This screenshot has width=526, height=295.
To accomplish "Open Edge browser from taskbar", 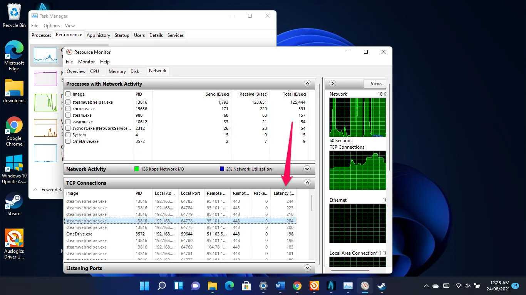I will click(x=229, y=286).
